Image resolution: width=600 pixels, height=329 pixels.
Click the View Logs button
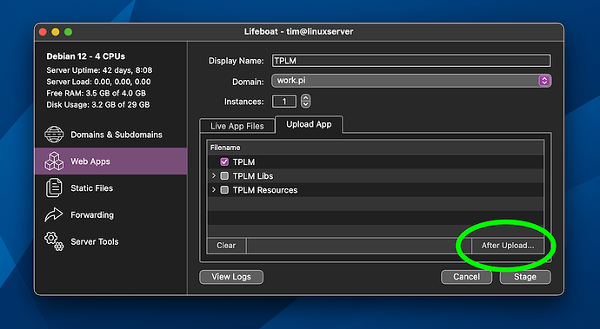231,277
